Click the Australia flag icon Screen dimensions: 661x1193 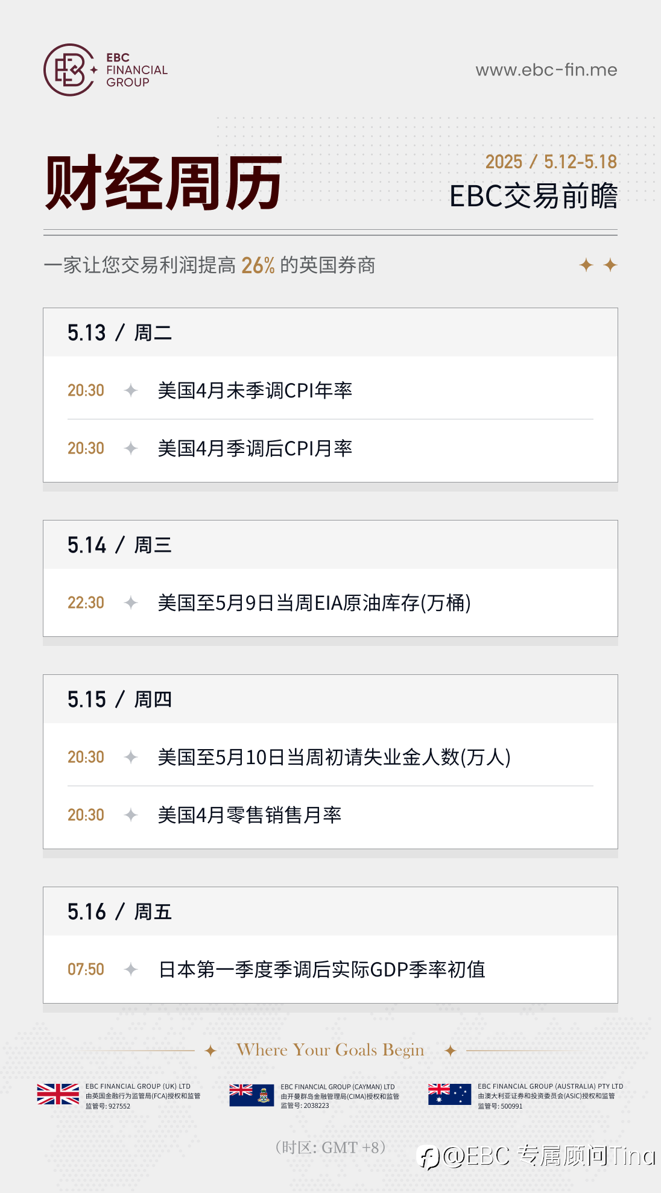coord(449,1094)
